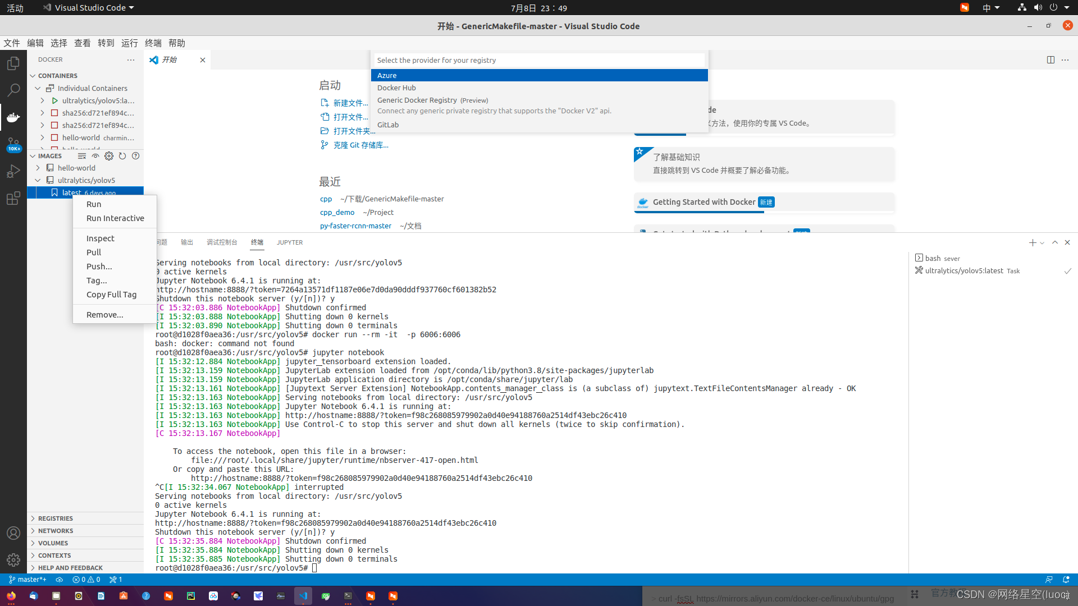The height and width of the screenshot is (606, 1078).
Task: Open the Extensions view
Action: click(13, 198)
